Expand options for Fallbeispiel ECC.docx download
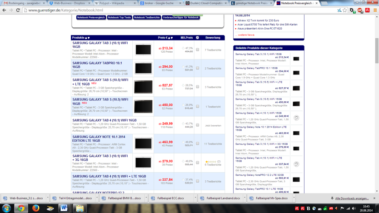 pyautogui.click(x=195, y=198)
